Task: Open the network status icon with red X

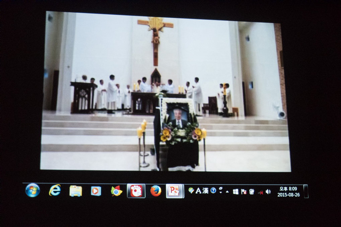Action: [260, 192]
